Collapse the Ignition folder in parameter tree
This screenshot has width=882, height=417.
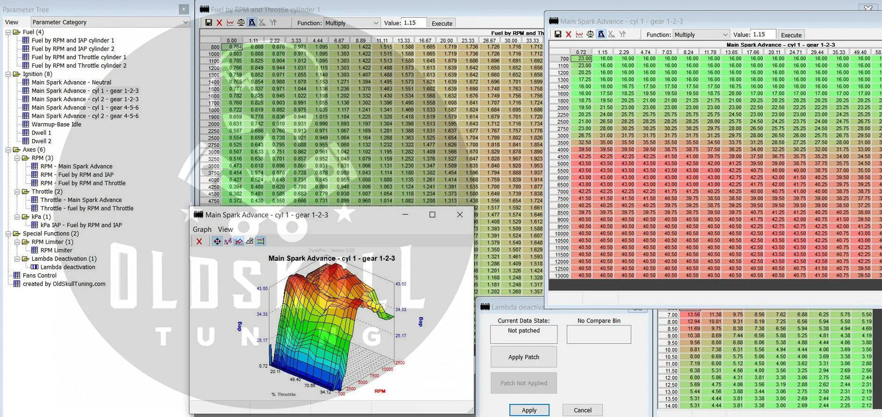tap(8, 74)
